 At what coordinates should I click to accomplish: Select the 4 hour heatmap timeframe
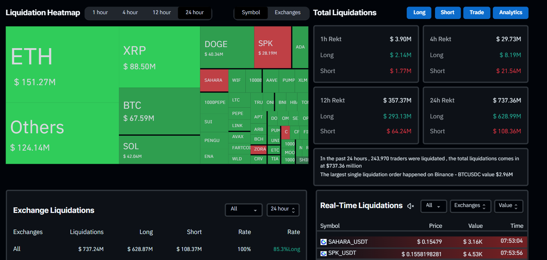[x=130, y=12]
